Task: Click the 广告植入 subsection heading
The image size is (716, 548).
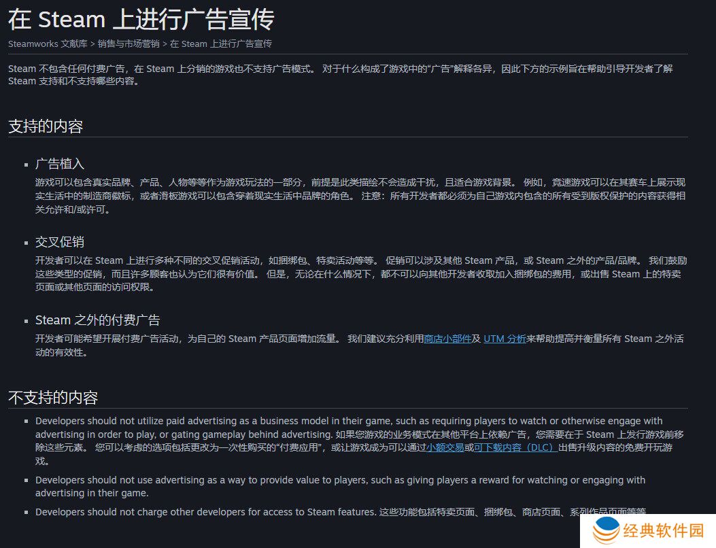Action: (60, 164)
